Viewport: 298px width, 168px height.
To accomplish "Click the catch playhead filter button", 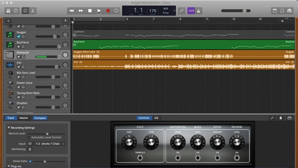I will [65, 21].
